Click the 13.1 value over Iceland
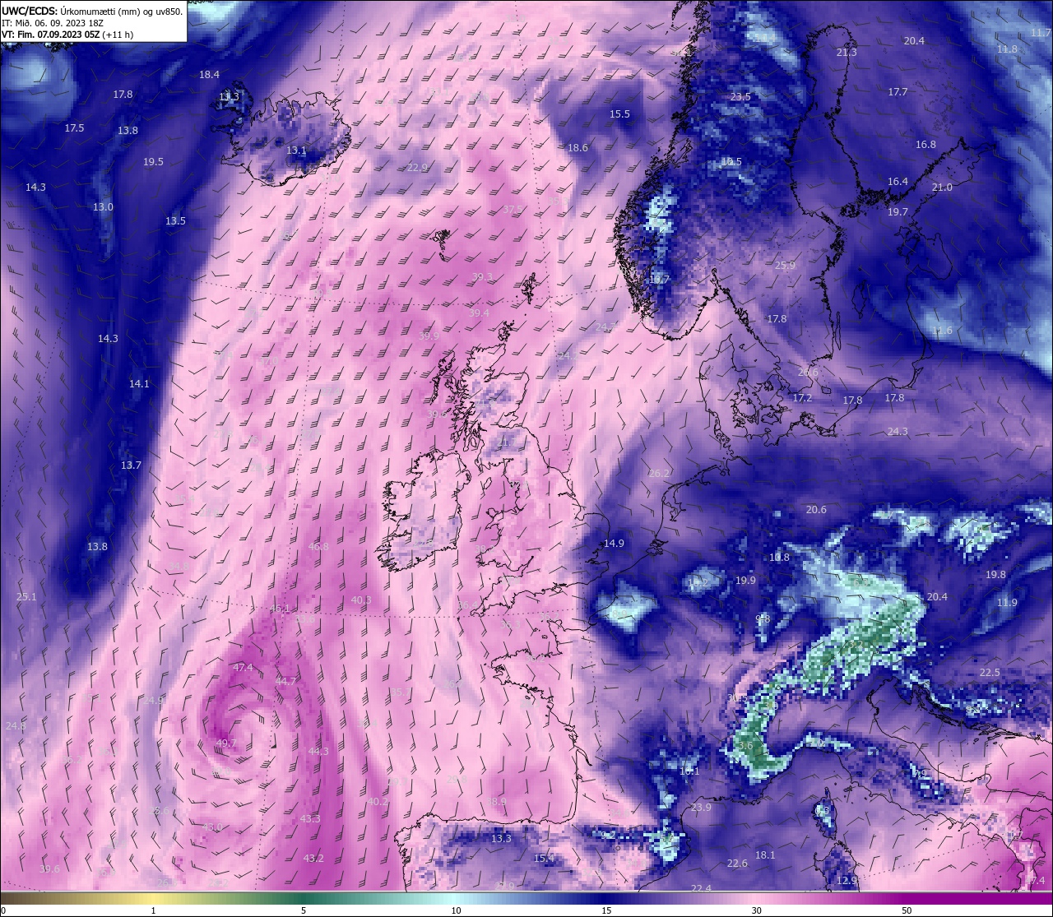The height and width of the screenshot is (917, 1053). pos(296,150)
